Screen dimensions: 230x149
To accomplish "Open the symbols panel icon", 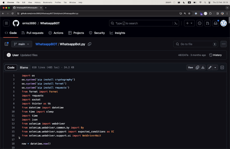I will [222, 68].
